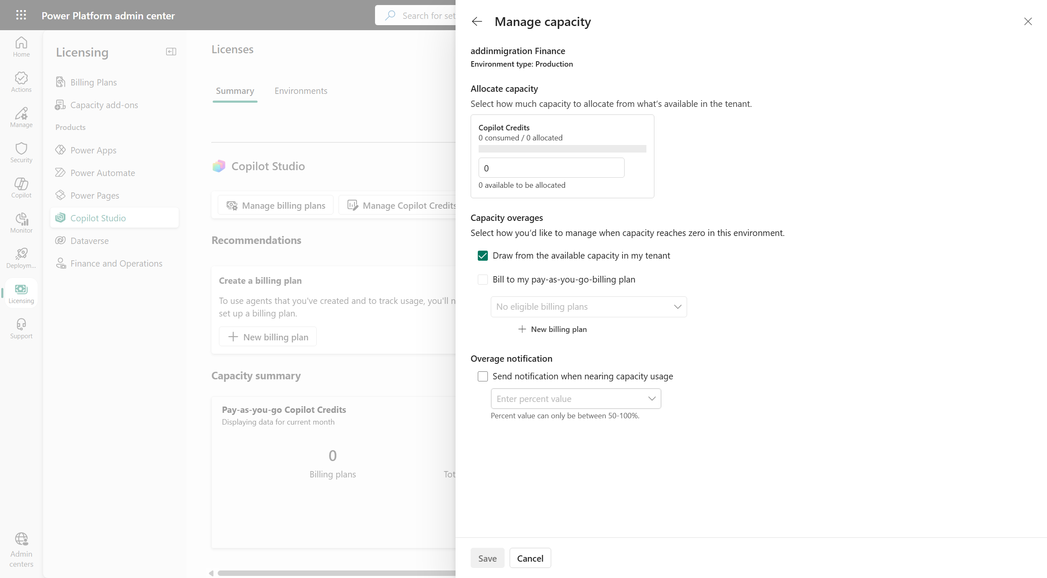Uncheck Draw from available capacity in tenant
Screen dimensions: 1047x578
tap(483, 256)
